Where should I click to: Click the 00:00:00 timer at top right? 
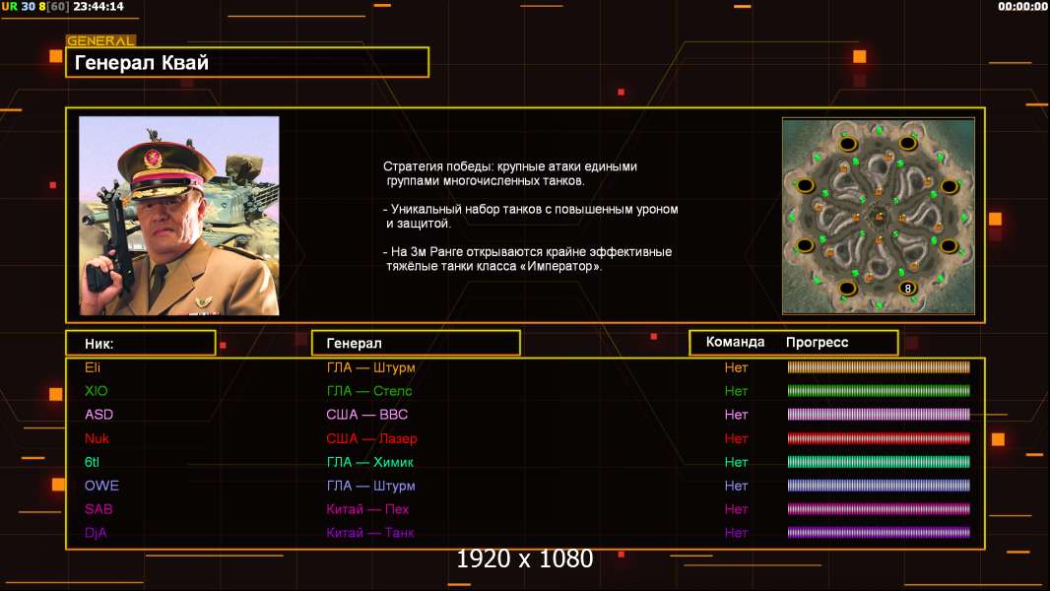click(x=1022, y=6)
